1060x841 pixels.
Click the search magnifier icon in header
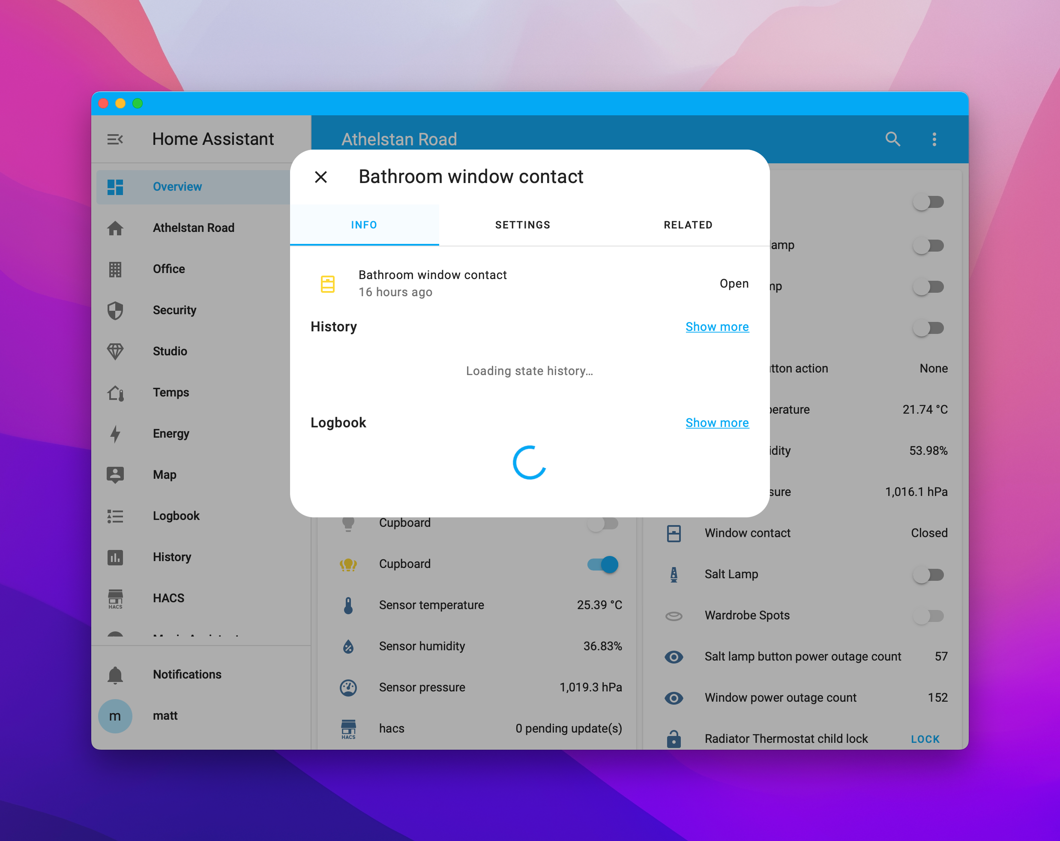point(892,139)
